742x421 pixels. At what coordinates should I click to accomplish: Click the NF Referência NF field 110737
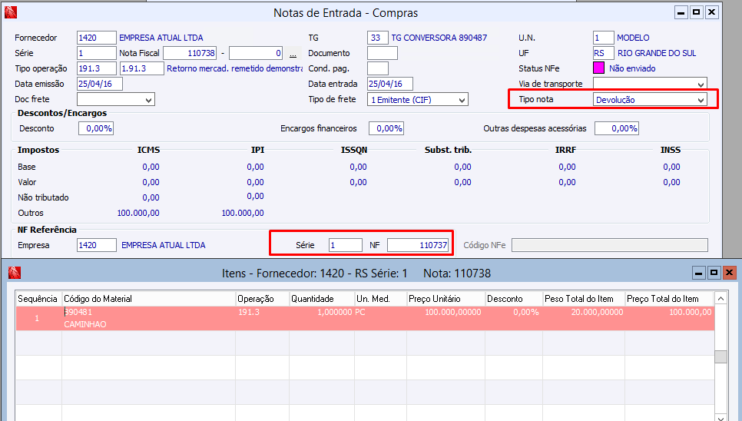(x=418, y=245)
